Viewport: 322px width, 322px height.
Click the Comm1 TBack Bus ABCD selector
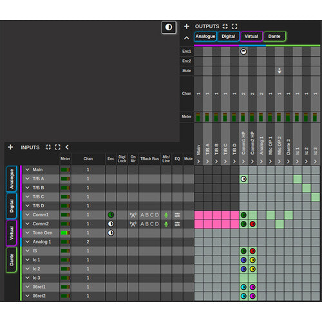tap(149, 215)
